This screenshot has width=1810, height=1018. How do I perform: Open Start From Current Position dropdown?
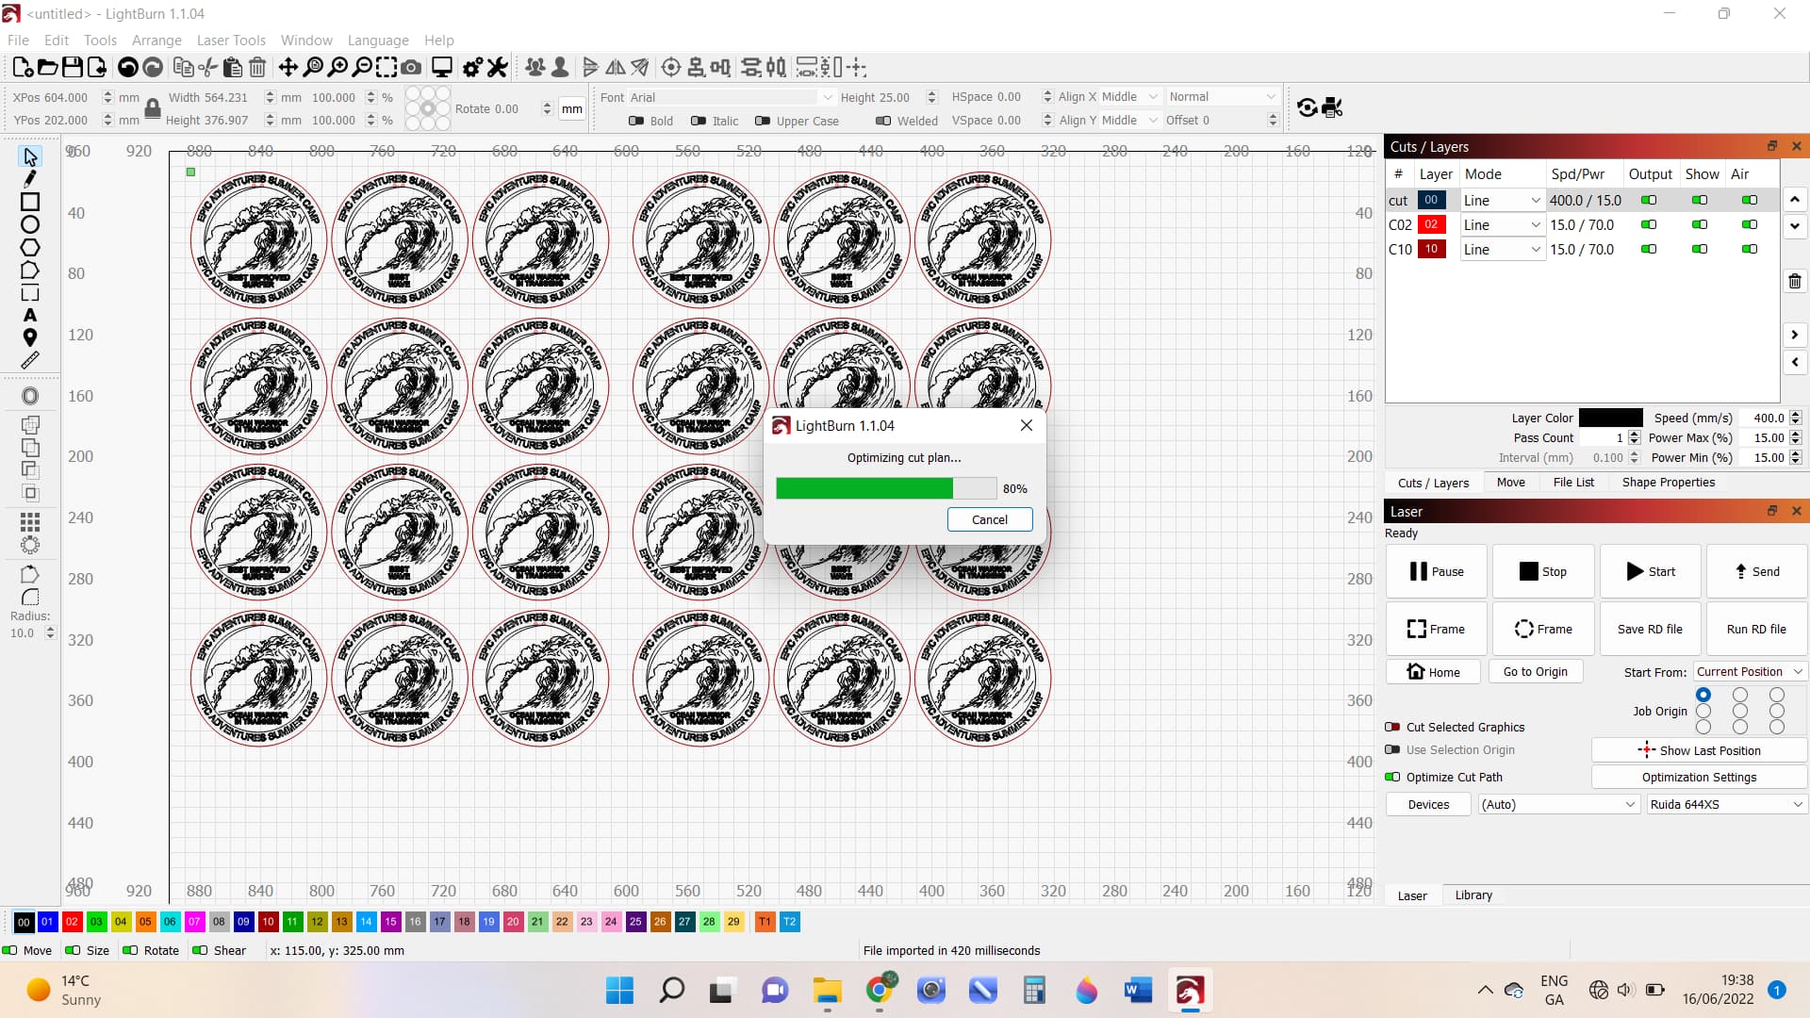click(x=1749, y=671)
